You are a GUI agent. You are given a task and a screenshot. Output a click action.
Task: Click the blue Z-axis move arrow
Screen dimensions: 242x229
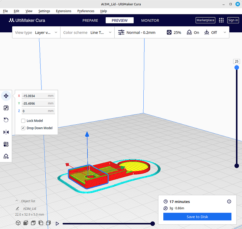point(87,134)
